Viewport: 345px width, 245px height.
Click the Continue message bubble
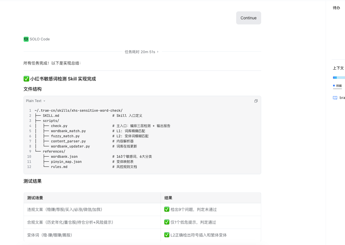[x=248, y=18]
